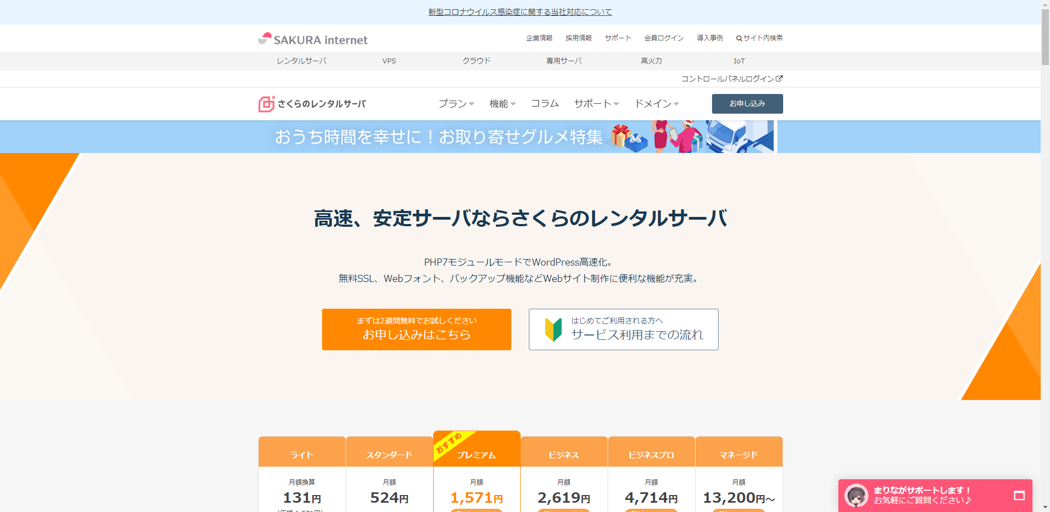Click the 524円 price text
The width and height of the screenshot is (1050, 512).
click(389, 498)
